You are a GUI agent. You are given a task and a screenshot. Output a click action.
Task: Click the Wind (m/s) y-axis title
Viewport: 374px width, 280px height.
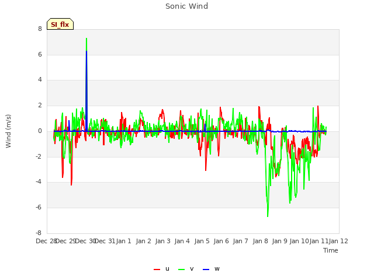8,131
